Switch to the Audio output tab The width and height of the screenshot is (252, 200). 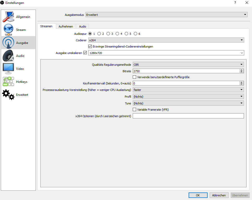coord(83,26)
